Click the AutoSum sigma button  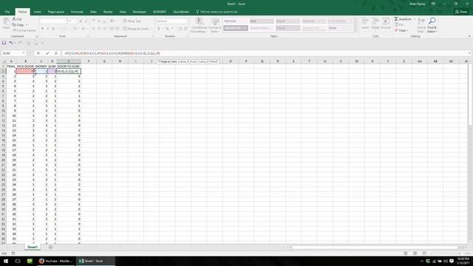click(x=403, y=19)
